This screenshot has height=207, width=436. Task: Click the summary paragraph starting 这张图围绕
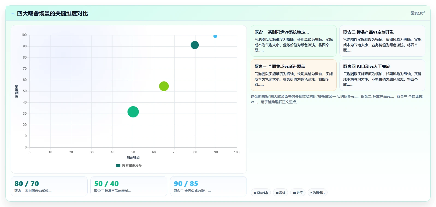pyautogui.click(x=337, y=99)
